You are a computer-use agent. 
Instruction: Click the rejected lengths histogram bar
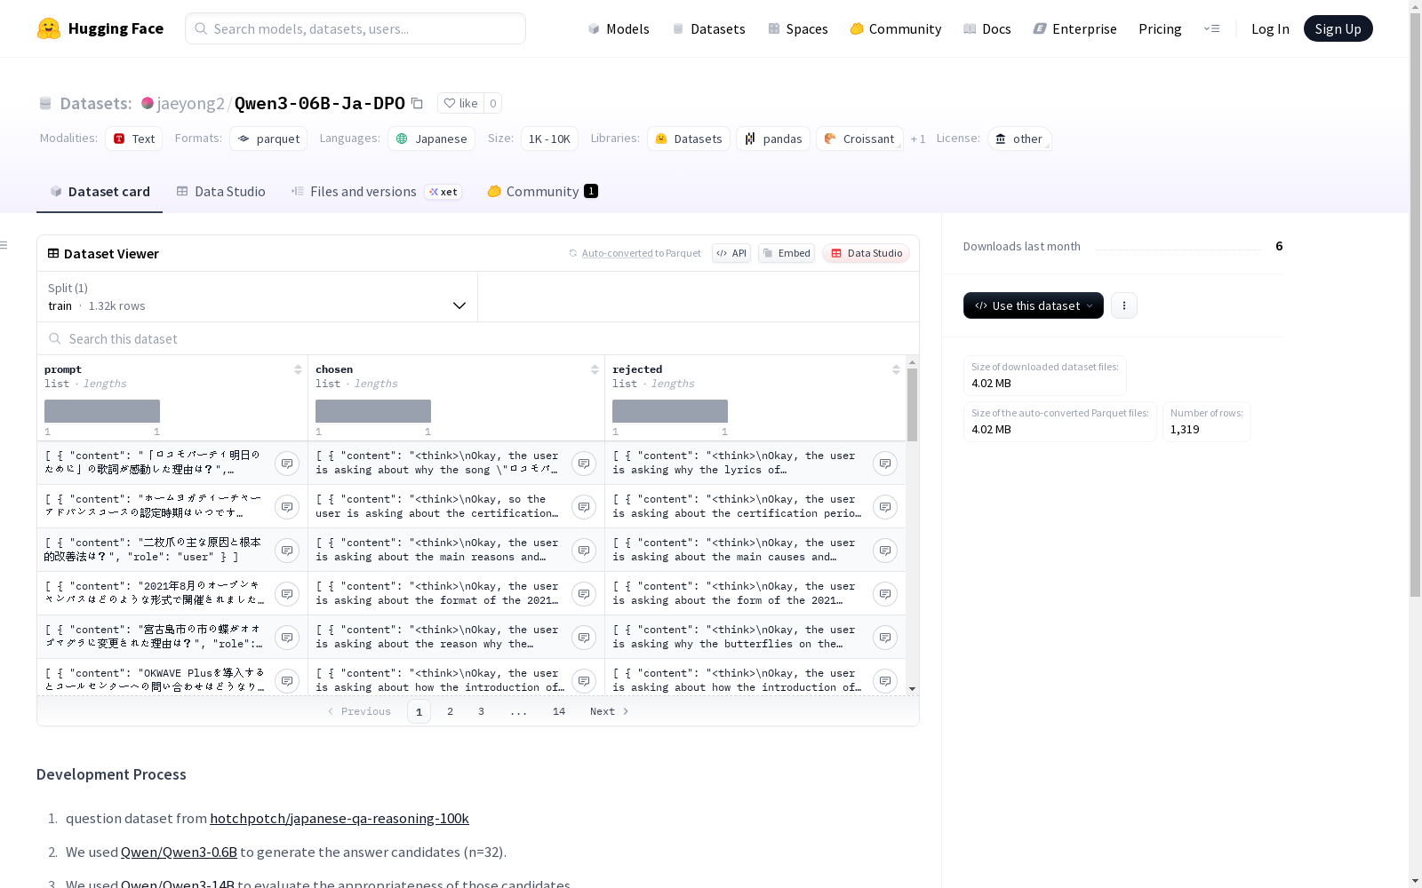pos(670,411)
